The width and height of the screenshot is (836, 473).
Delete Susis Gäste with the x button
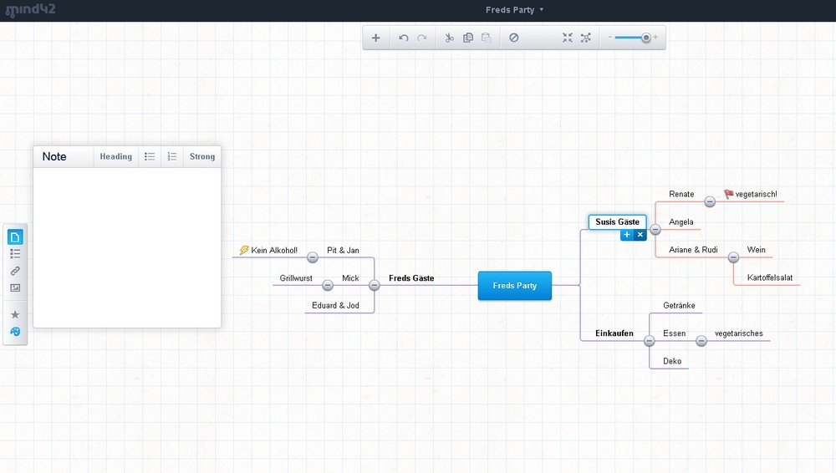click(640, 235)
